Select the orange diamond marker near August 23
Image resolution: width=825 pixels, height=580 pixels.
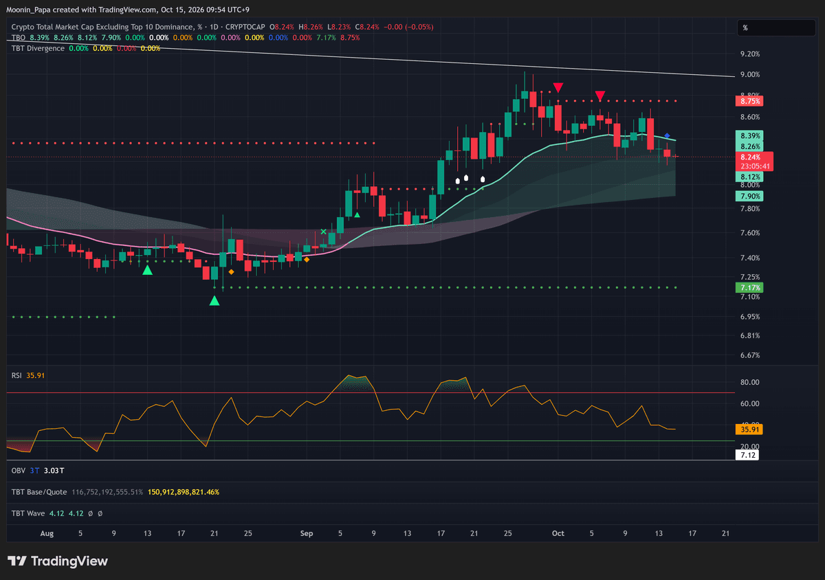[x=231, y=272]
